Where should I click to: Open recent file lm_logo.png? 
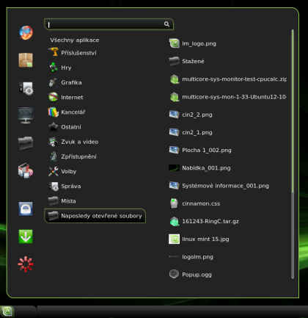[193, 43]
